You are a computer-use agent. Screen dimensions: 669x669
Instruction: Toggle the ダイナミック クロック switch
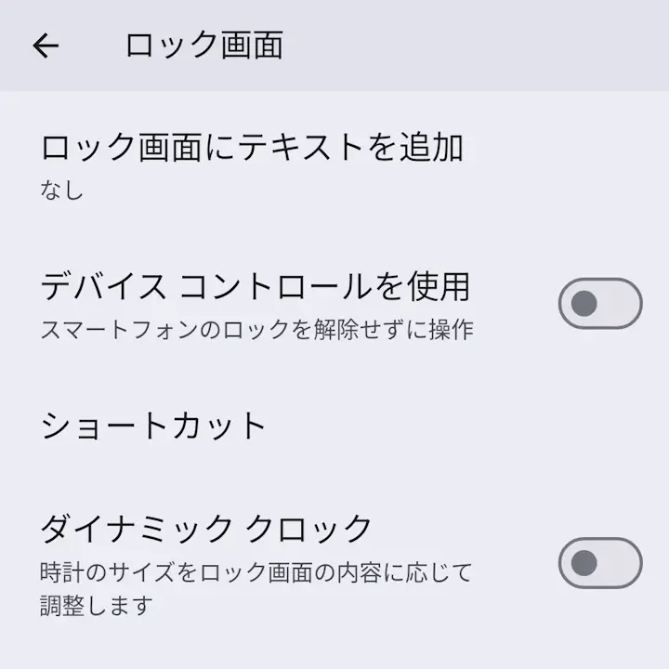599,562
